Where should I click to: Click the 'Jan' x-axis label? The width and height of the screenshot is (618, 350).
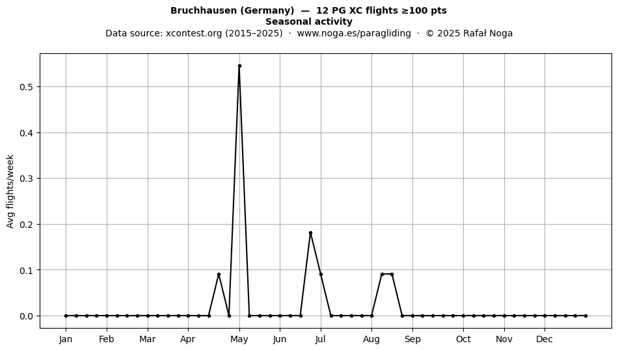point(66,339)
